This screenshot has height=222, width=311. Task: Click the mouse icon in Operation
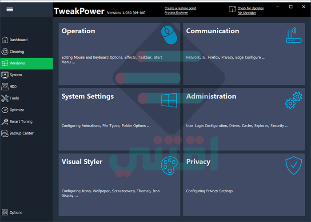click(x=169, y=35)
